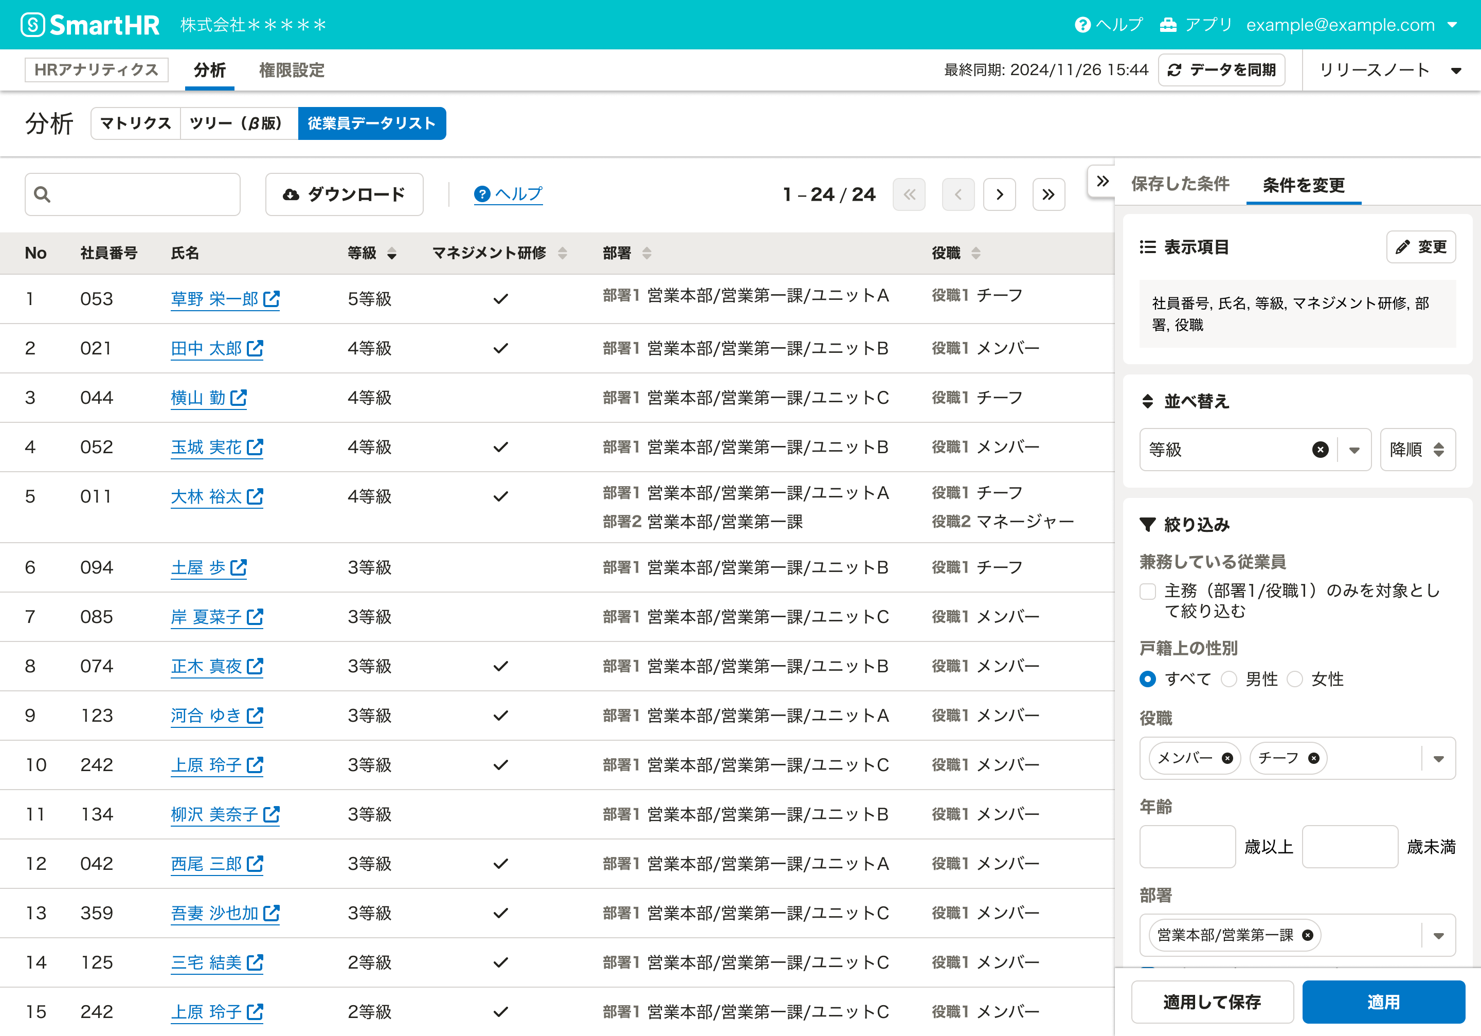Click the employee search input field

pyautogui.click(x=132, y=194)
